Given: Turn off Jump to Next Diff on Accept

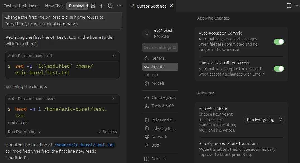Looking at the screenshot, I should pyautogui.click(x=279, y=69).
